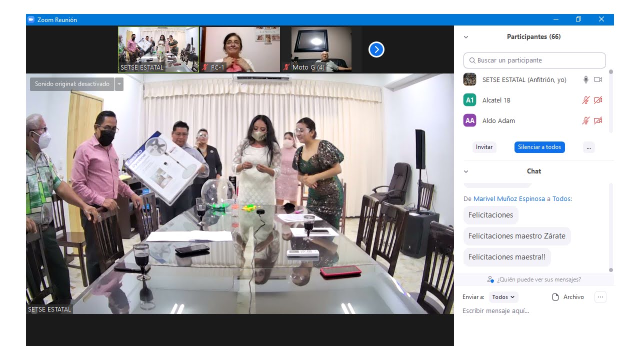This screenshot has height=360, width=640.
Task: Click SETSE ESTATAL microphone icon
Action: [x=585, y=80]
